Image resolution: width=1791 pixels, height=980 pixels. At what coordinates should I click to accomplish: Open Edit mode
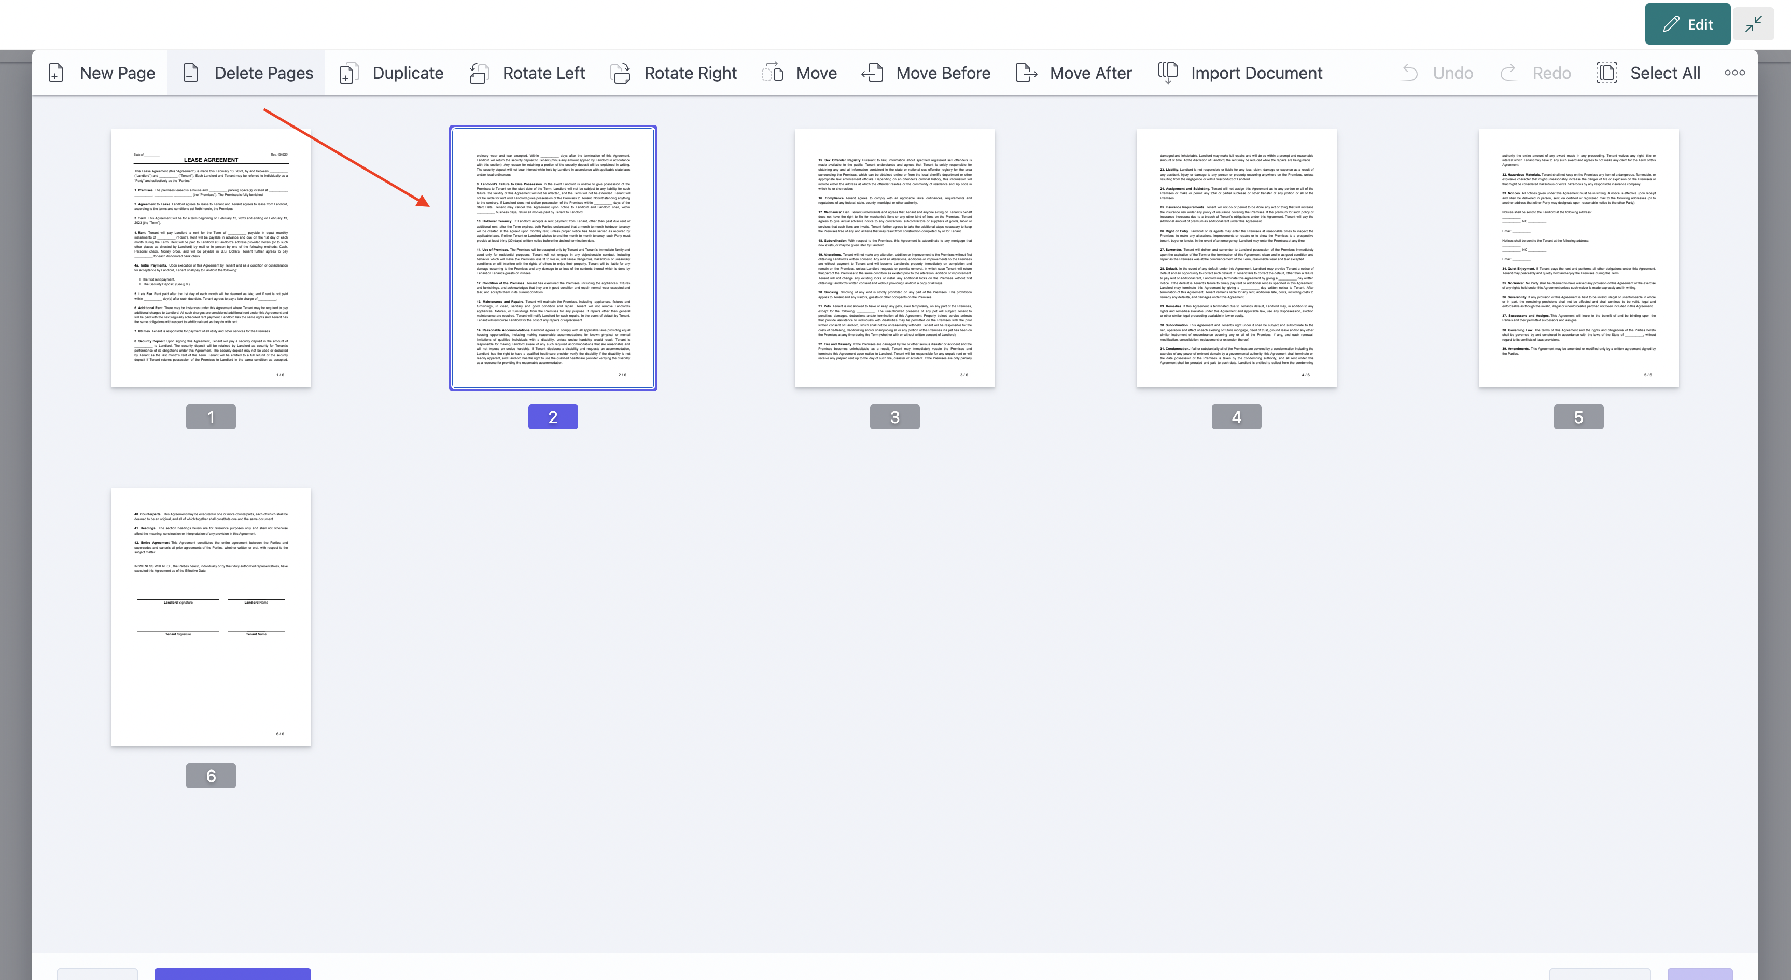pyautogui.click(x=1687, y=24)
